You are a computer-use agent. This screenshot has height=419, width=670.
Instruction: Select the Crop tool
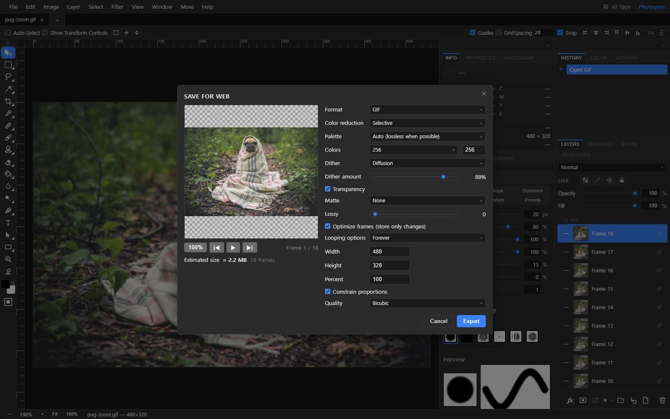[x=8, y=101]
